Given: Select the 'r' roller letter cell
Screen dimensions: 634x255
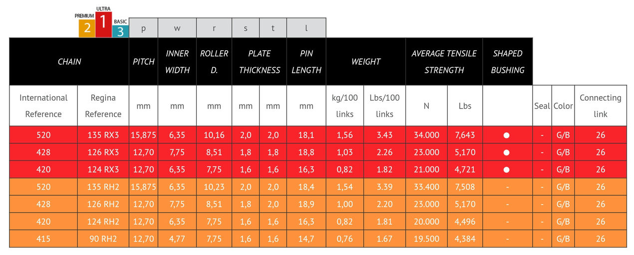Looking at the screenshot, I should pos(214,28).
